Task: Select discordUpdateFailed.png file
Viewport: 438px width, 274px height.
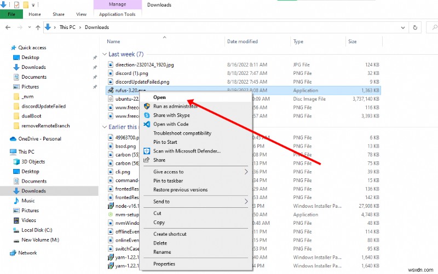Action: tap(142, 81)
